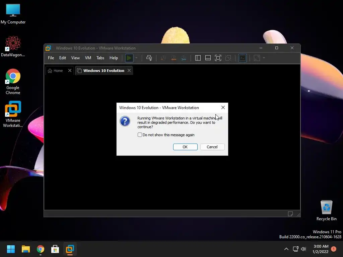The height and width of the screenshot is (257, 343).
Task: Enter full screen mode icon
Action: [218, 58]
